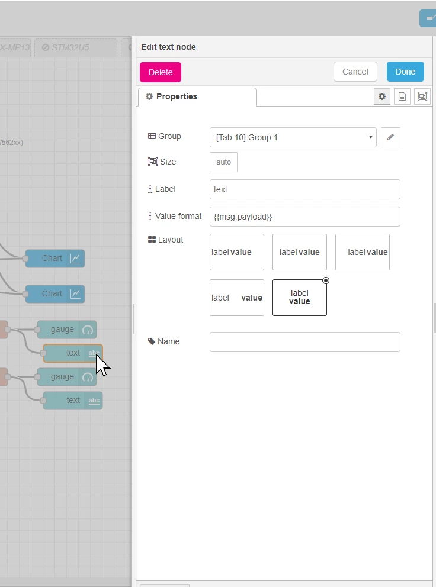This screenshot has height=587, width=436.
Task: Click the sidebar resize handle beside the editor panel
Action: point(133,318)
